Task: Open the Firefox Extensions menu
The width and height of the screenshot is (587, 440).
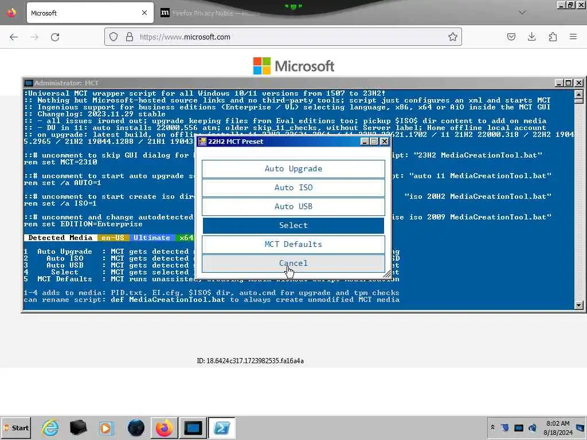Action: coord(553,37)
